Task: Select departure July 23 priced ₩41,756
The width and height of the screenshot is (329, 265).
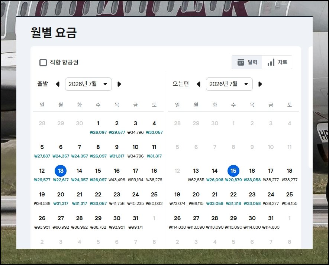Action: (x=117, y=198)
